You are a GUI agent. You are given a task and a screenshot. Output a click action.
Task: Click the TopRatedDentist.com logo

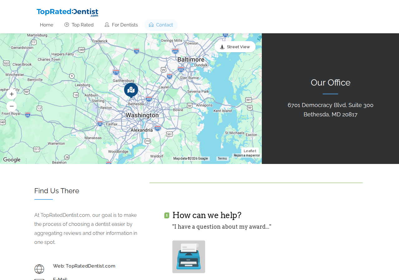[67, 12]
